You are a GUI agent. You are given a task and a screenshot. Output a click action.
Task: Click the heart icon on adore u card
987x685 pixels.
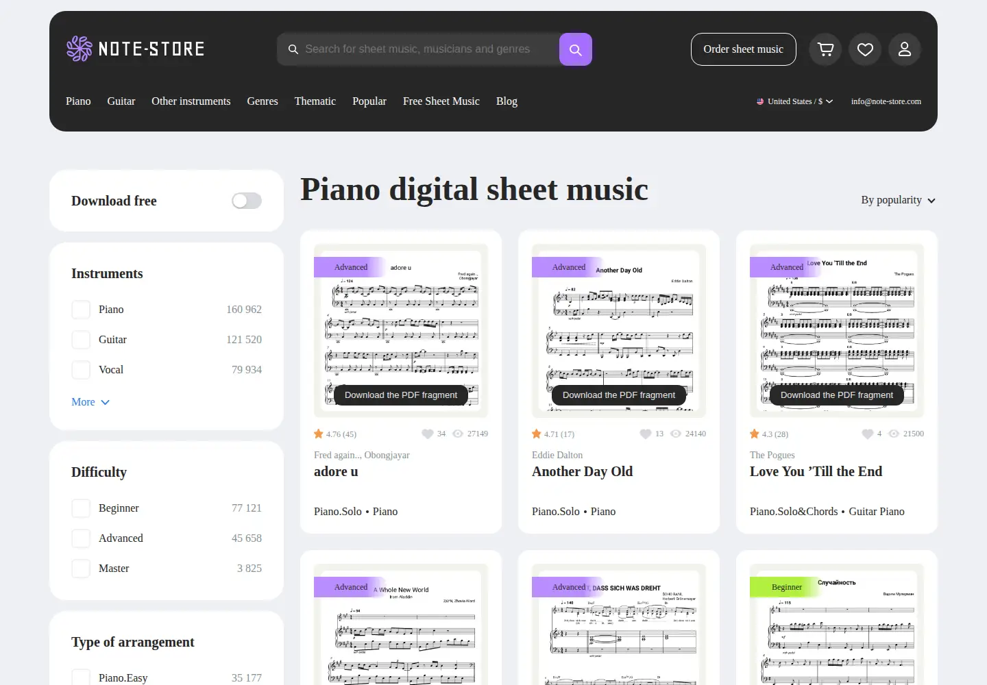pyautogui.click(x=428, y=434)
